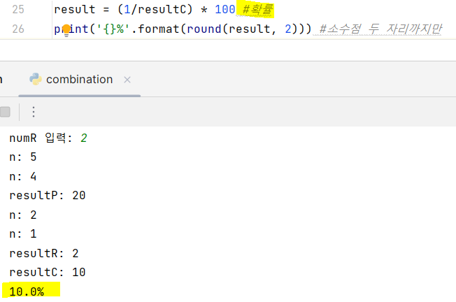Click line number 26 in the gutter

coord(18,29)
